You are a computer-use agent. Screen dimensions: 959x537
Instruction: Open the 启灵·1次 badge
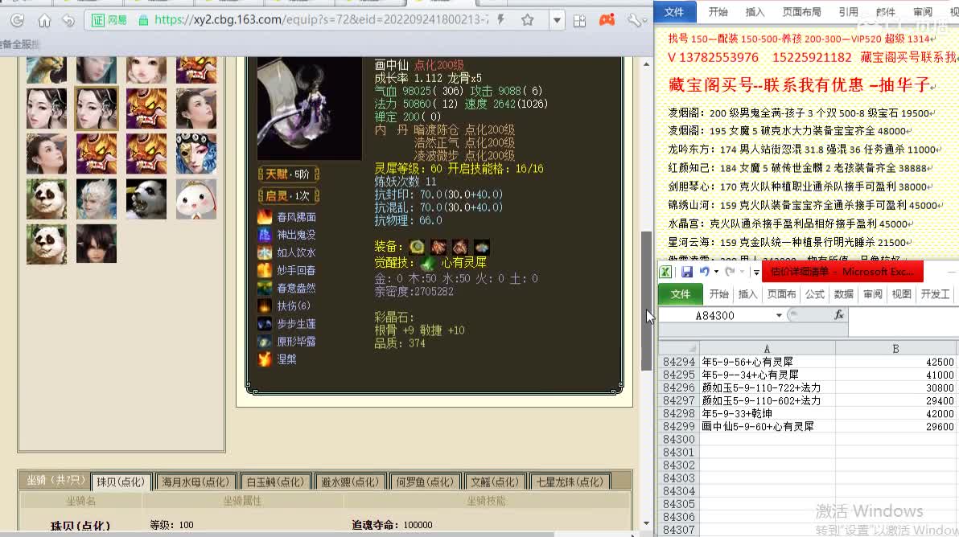[289, 196]
